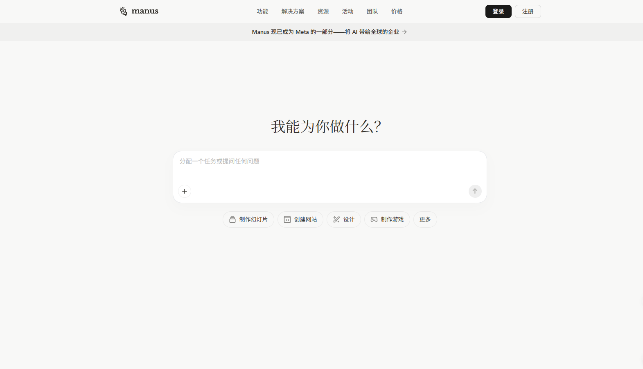Viewport: 643px width, 369px height.
Task: Open the 资源 menu
Action: [323, 11]
